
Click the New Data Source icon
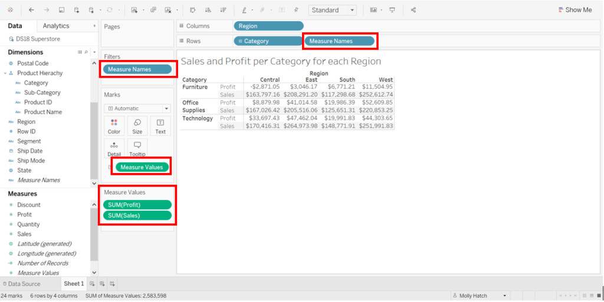(x=77, y=10)
